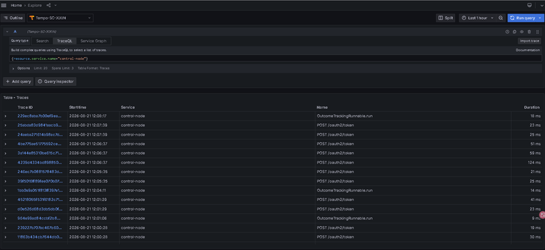Viewport: 545px width, 250px height.
Task: Click the 59 ms duration cell
Action: [x=535, y=153]
